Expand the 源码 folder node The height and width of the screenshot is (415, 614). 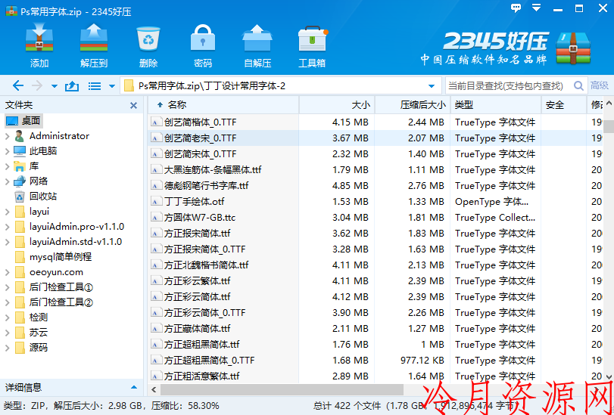click(7, 348)
